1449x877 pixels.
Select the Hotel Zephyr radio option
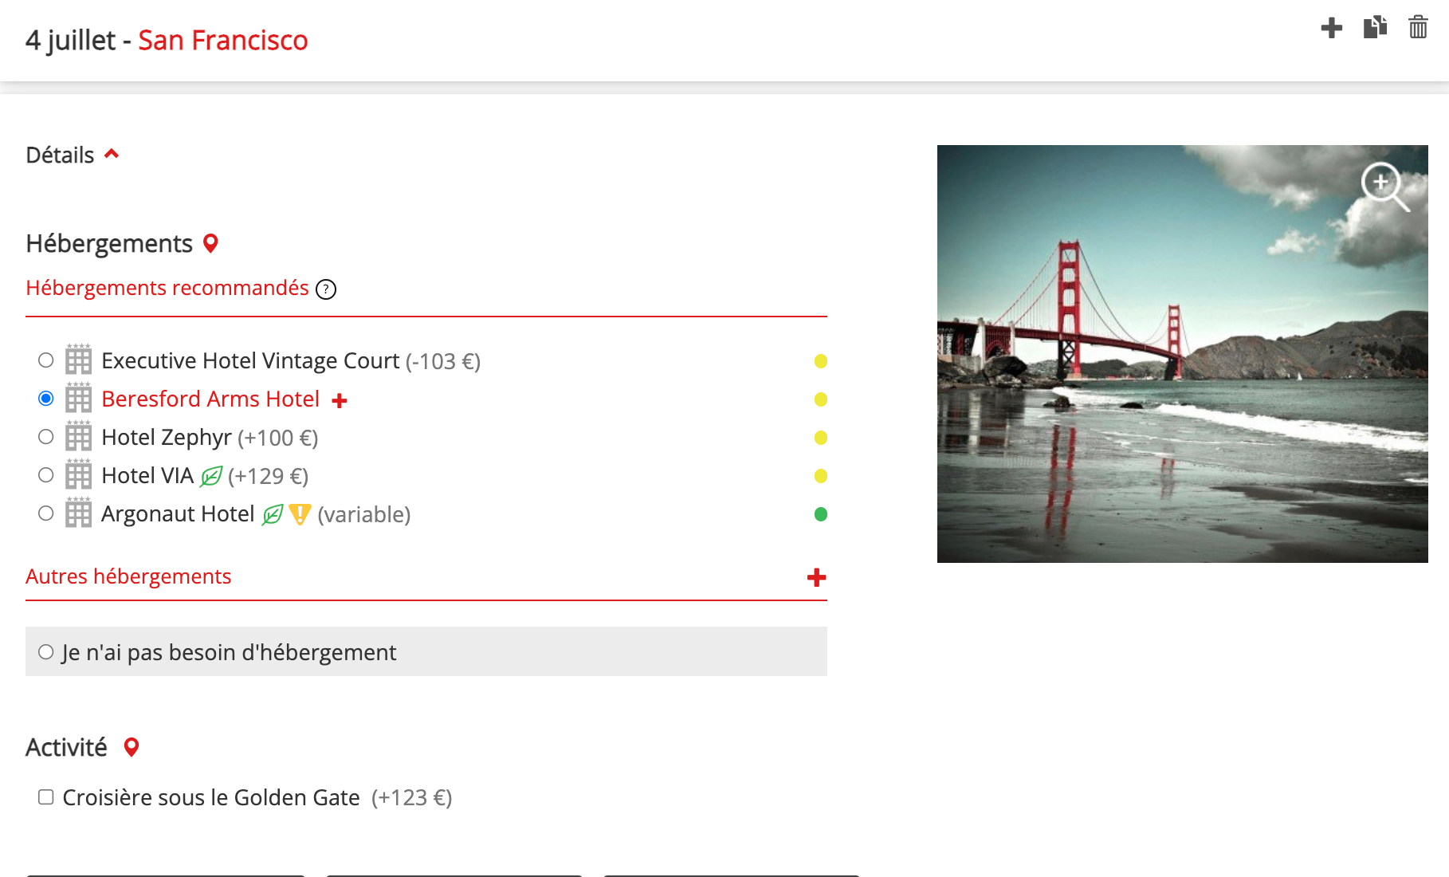click(x=46, y=437)
